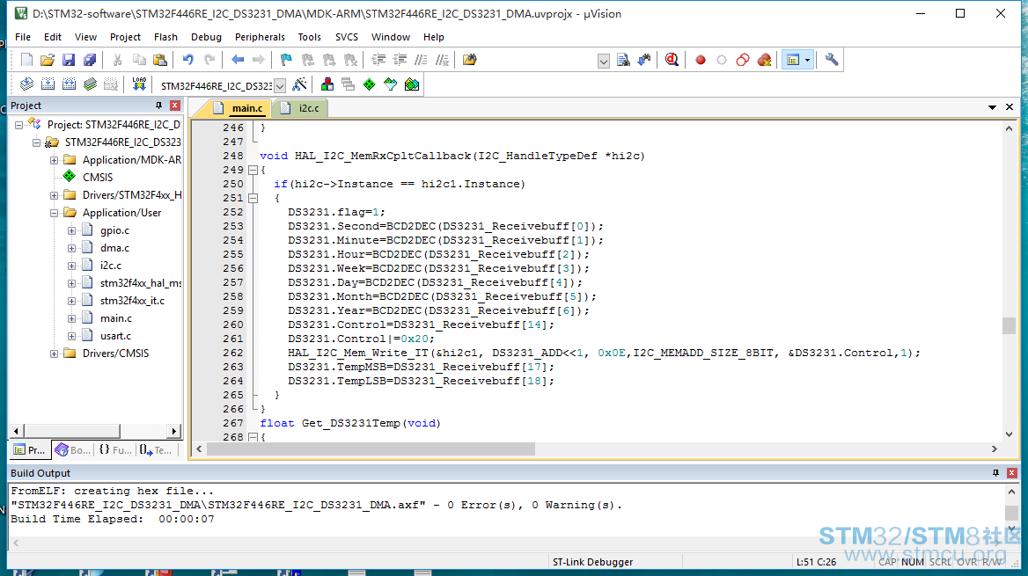The image size is (1028, 576).
Task: Insert breakpoint with red dot icon
Action: (x=701, y=60)
